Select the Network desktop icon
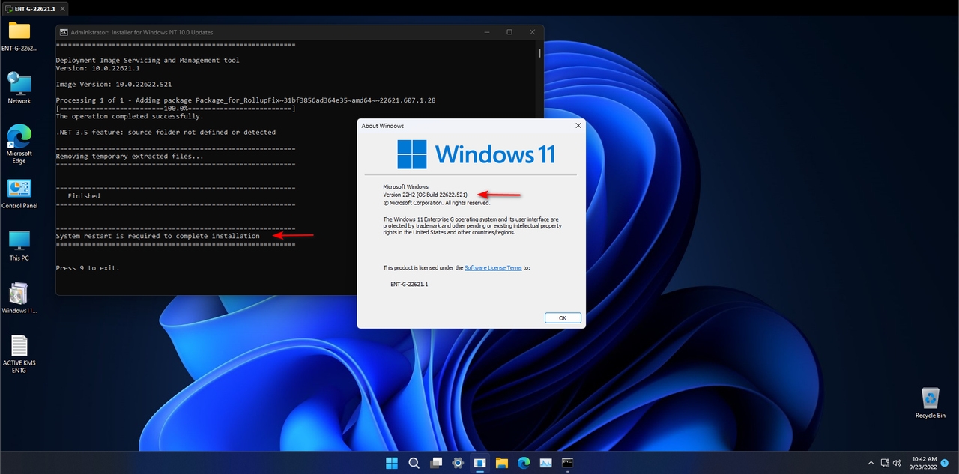 (x=19, y=88)
